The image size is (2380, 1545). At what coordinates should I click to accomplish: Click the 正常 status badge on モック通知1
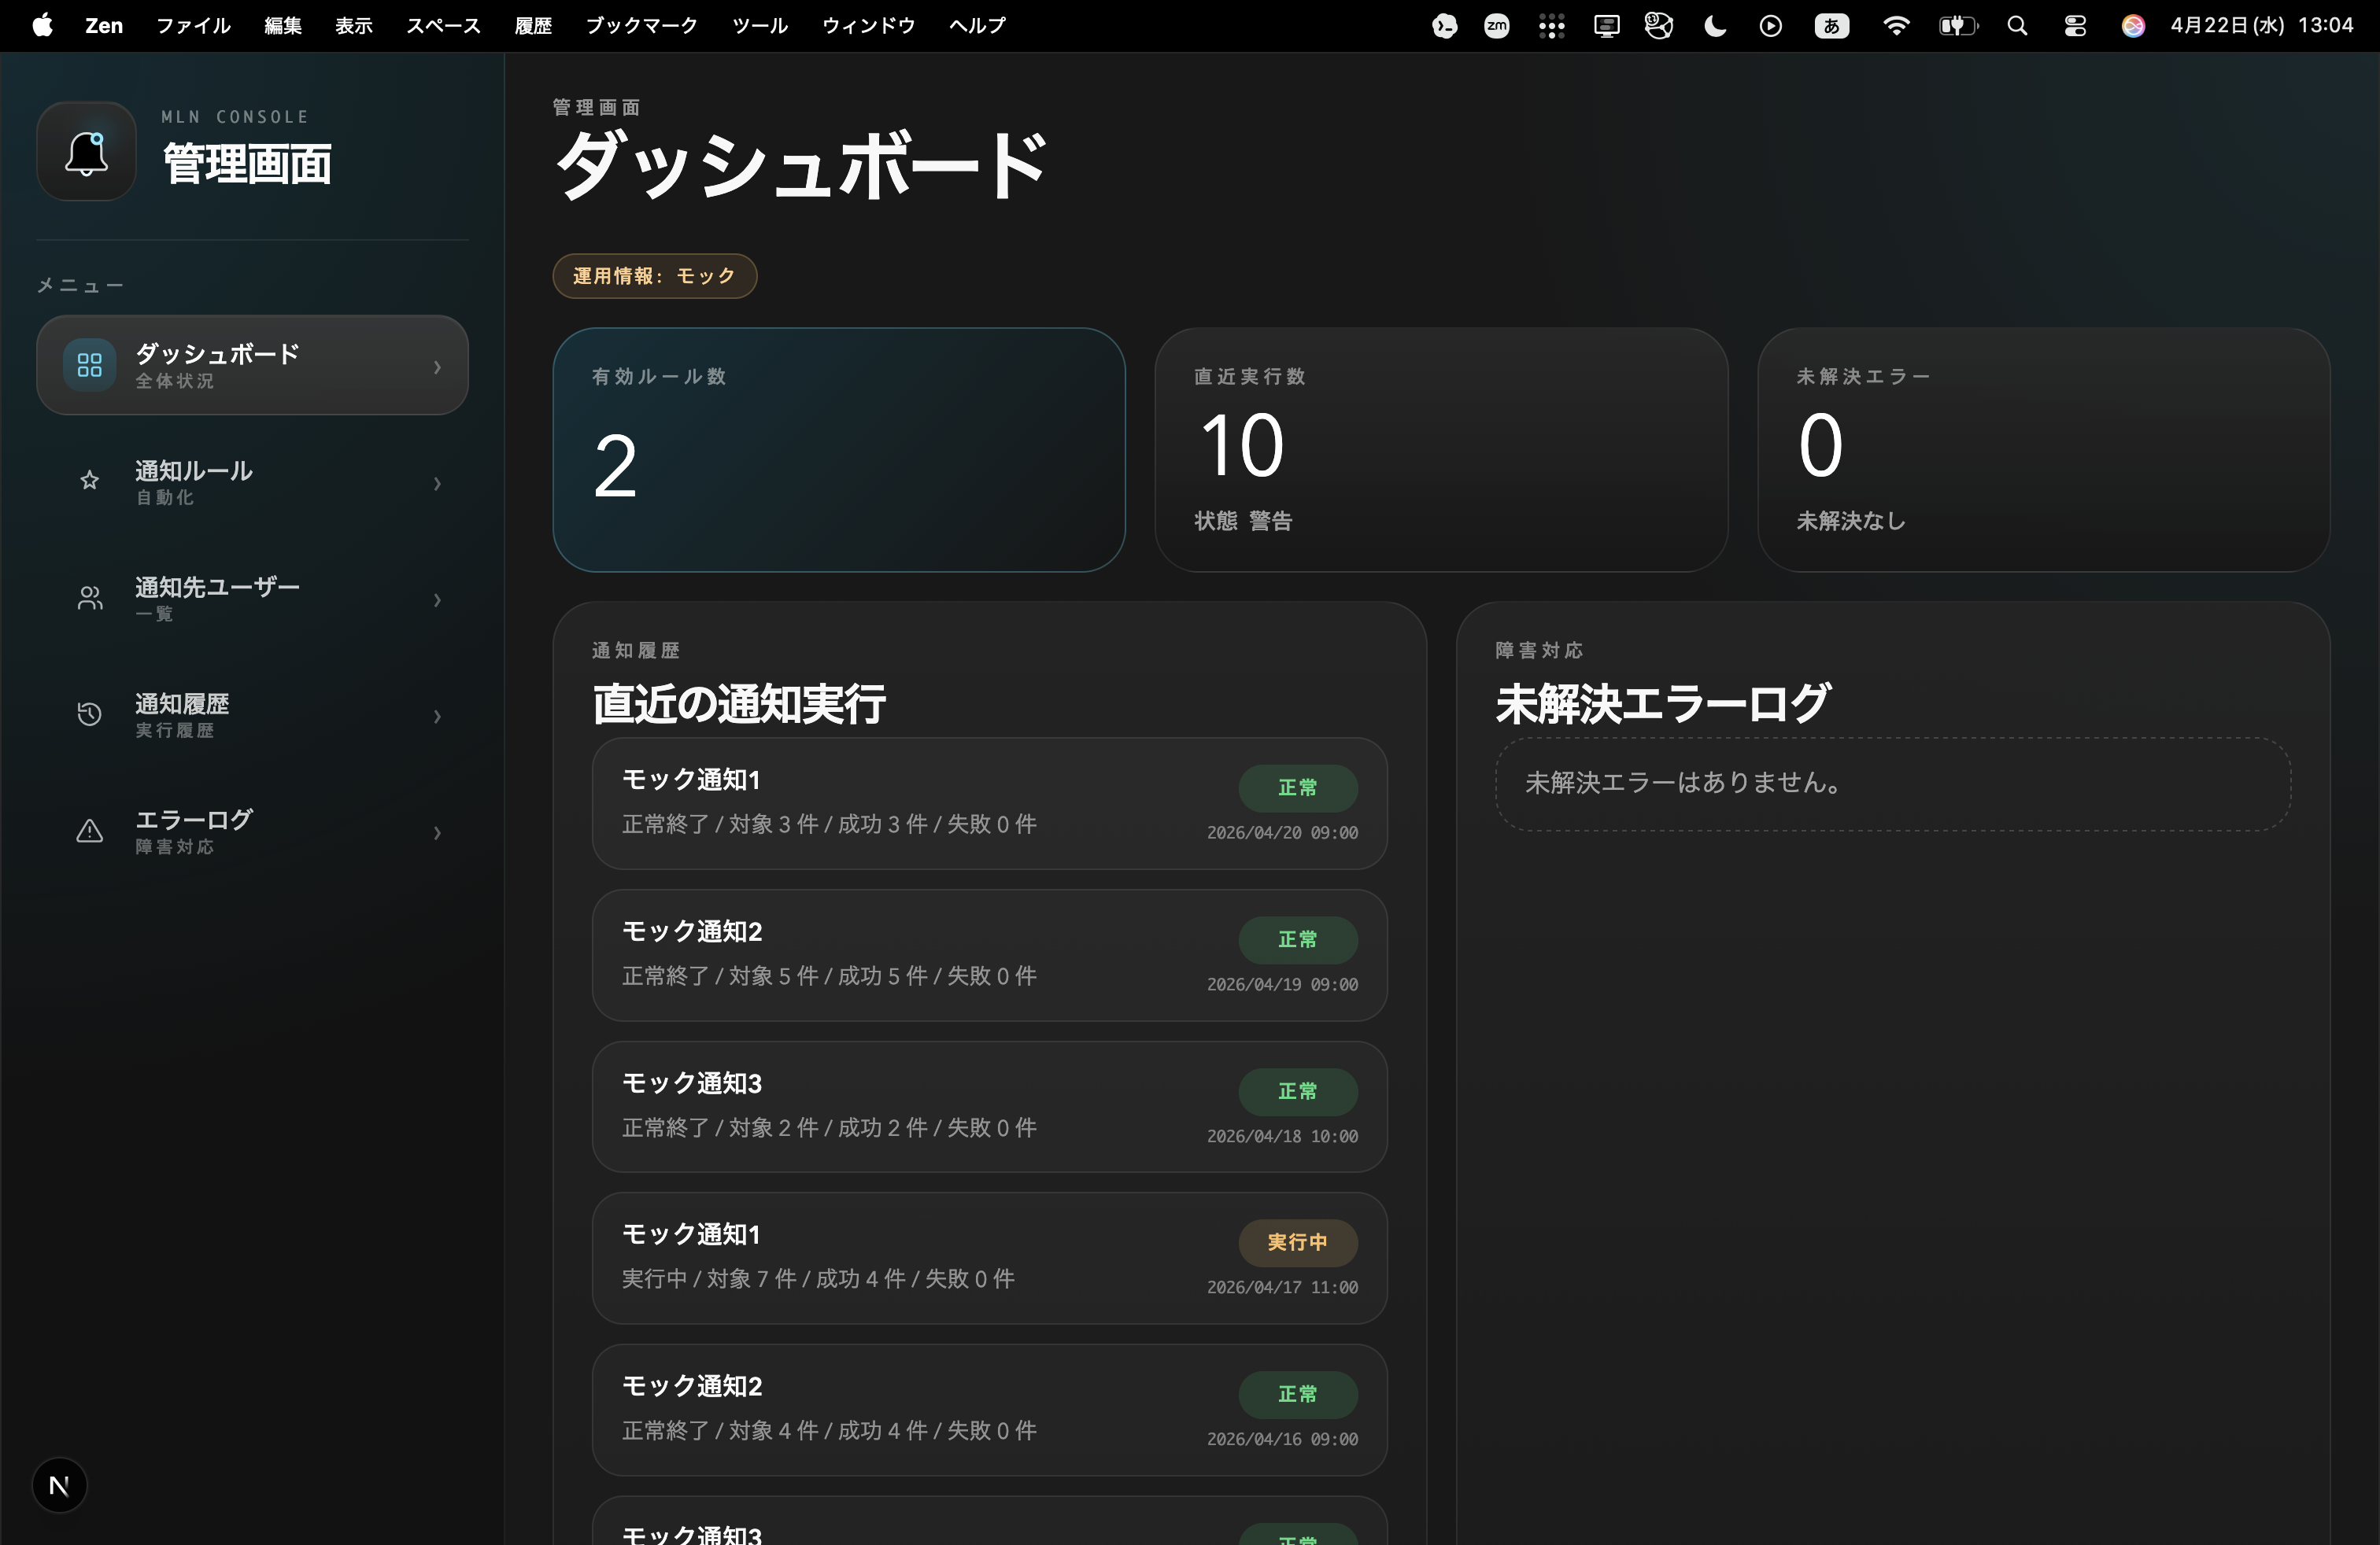click(x=1297, y=787)
